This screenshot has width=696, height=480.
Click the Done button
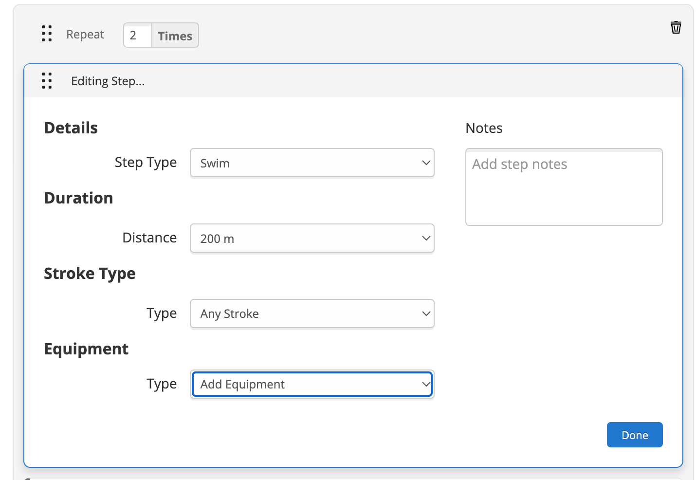tap(635, 435)
